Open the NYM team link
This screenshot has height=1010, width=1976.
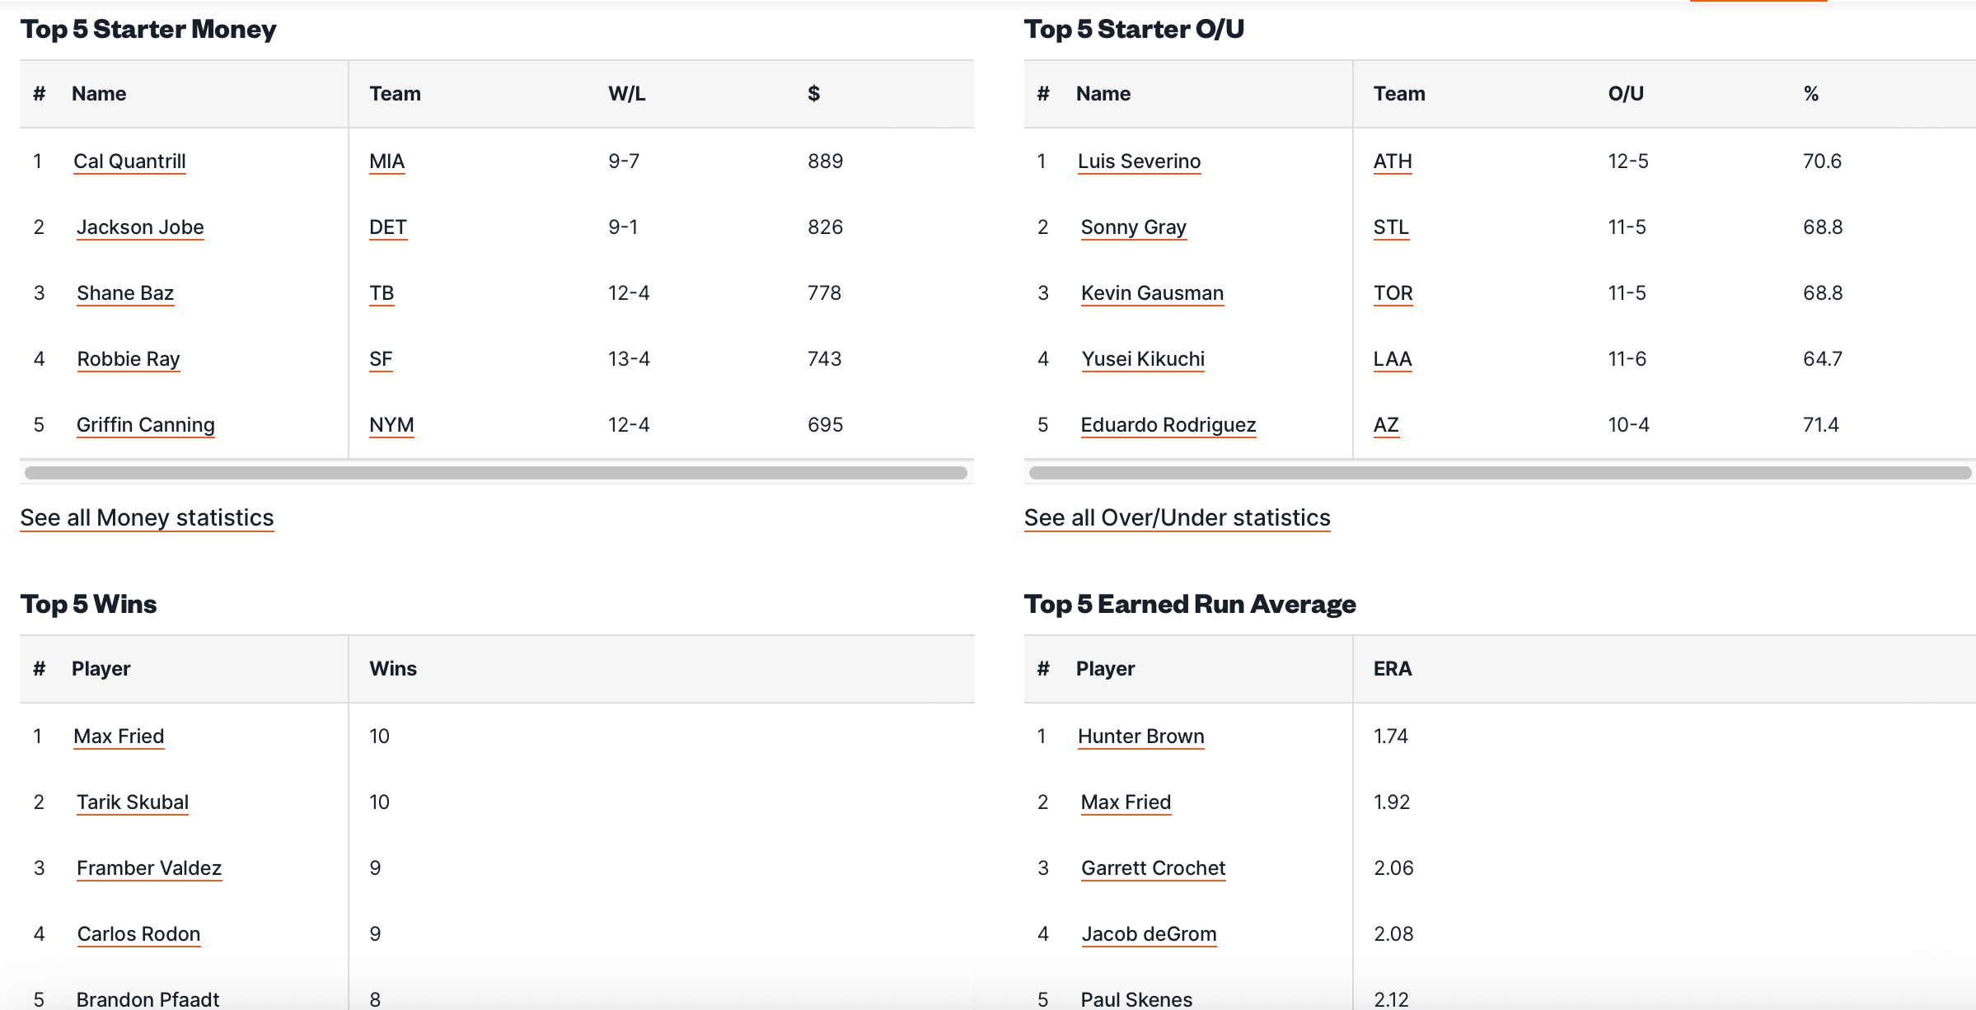coord(391,425)
